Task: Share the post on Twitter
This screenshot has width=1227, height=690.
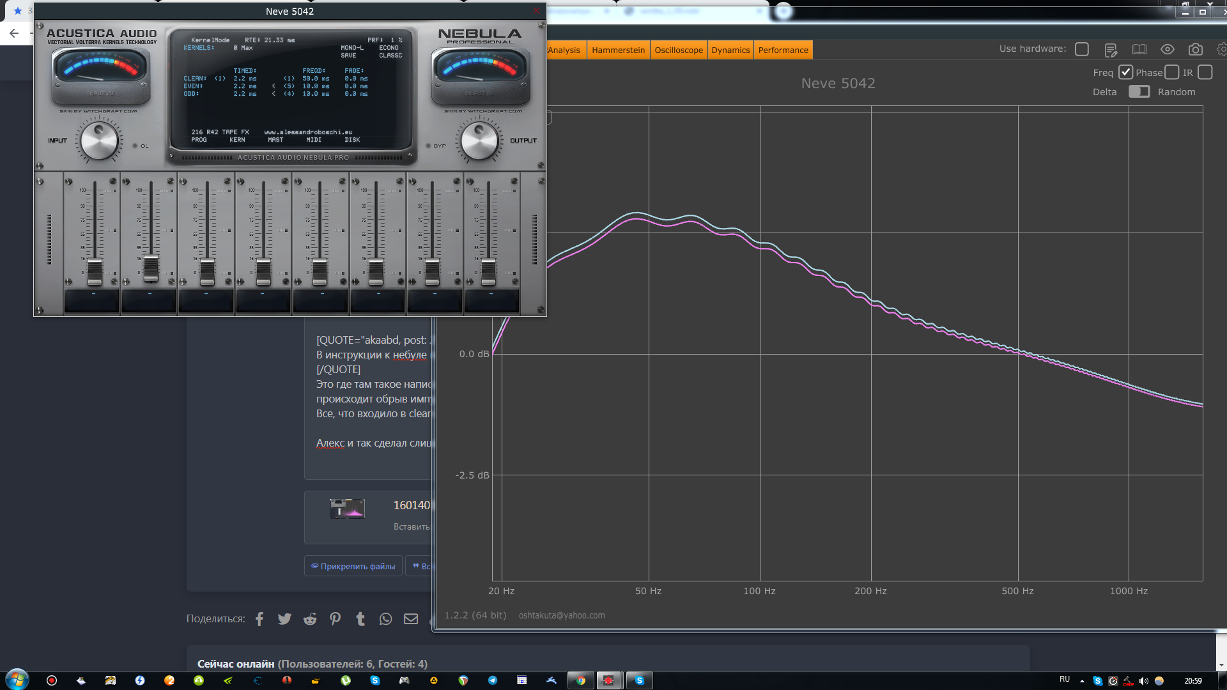Action: pos(284,618)
